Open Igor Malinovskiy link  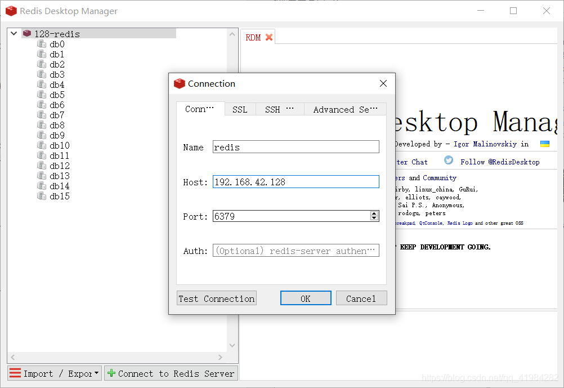click(485, 144)
